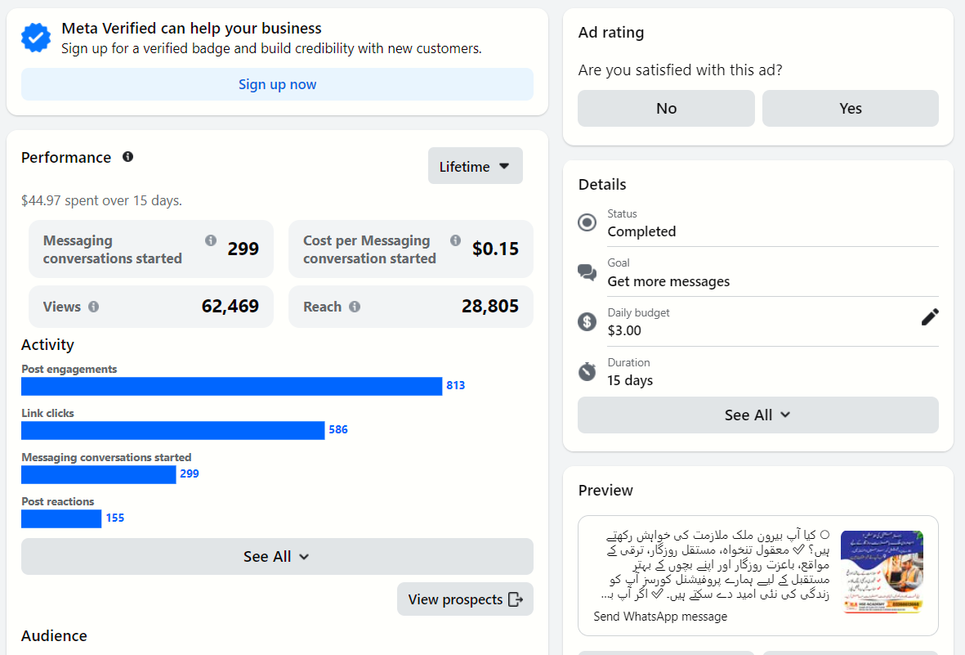Click the Performance info icon

tap(127, 157)
